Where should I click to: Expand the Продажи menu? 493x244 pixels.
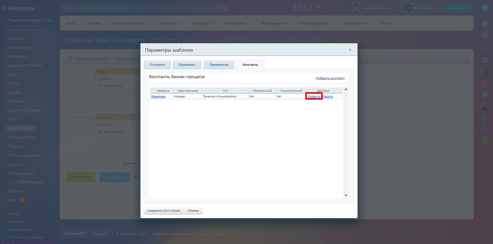(x=203, y=23)
